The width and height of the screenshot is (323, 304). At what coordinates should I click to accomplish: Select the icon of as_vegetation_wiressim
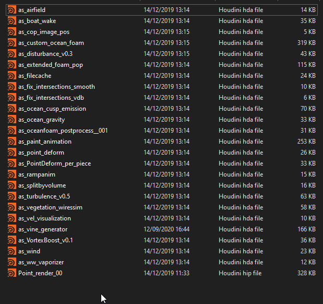(12, 207)
